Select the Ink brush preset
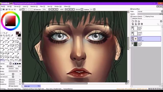The height and width of the screenshot is (92, 163). point(17,49)
